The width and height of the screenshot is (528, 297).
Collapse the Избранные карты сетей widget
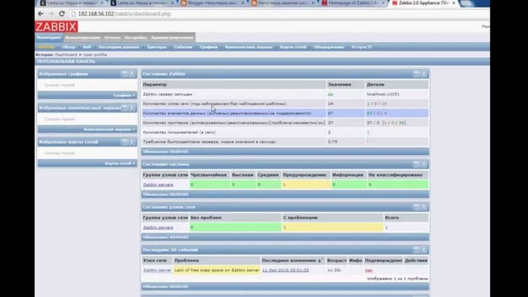131,142
